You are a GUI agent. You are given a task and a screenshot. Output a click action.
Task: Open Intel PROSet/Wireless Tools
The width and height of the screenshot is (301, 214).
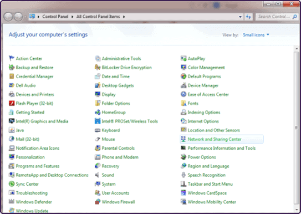[130, 121]
